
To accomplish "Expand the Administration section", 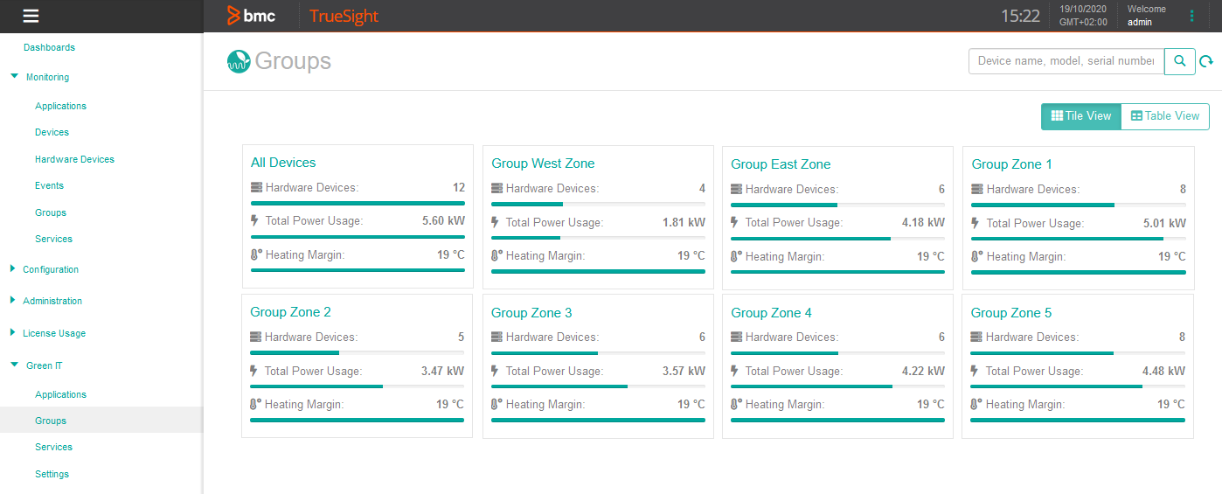I will [13, 300].
